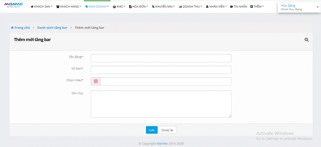The width and height of the screenshot is (321, 147).
Task: Expand the Khách Sạn dropdown menu
Action: [x=42, y=7]
